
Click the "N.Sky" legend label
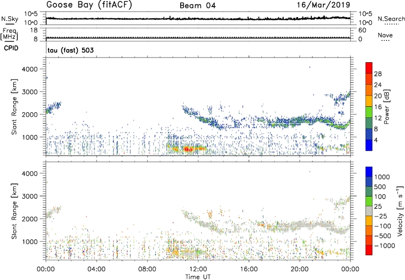[10, 19]
